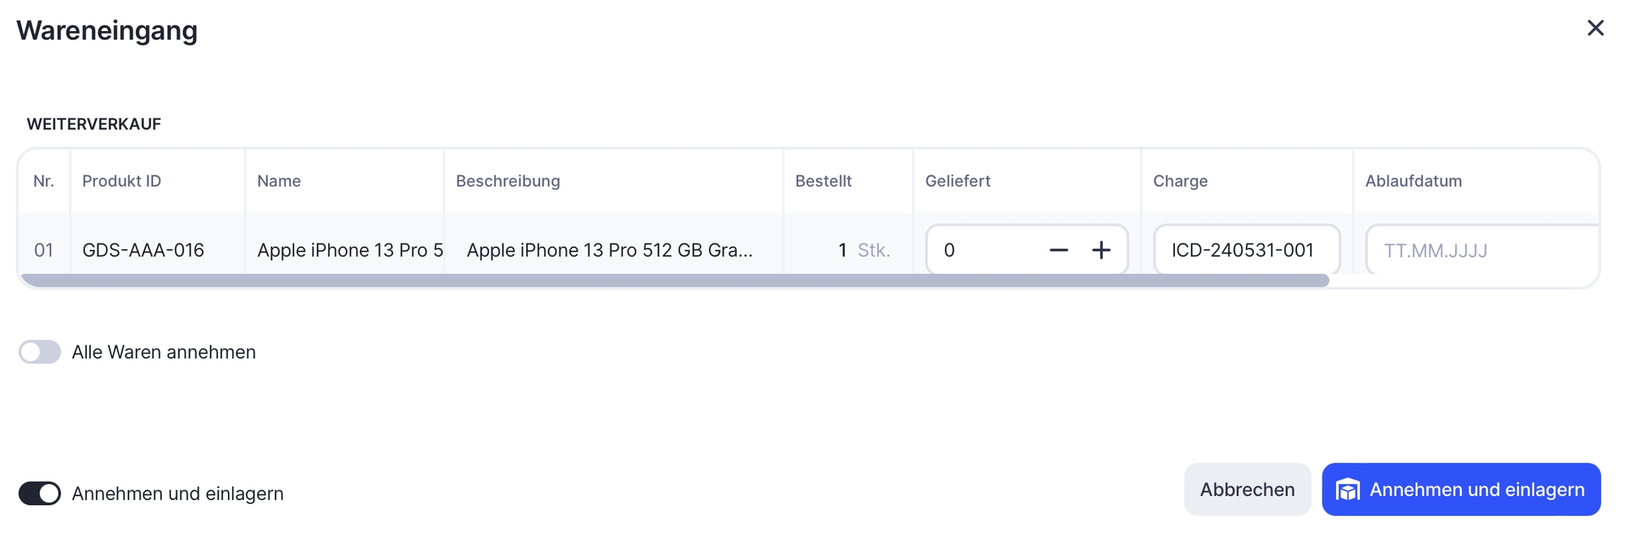Image resolution: width=1625 pixels, height=541 pixels.
Task: Click the Produkt ID column header
Action: (x=121, y=181)
